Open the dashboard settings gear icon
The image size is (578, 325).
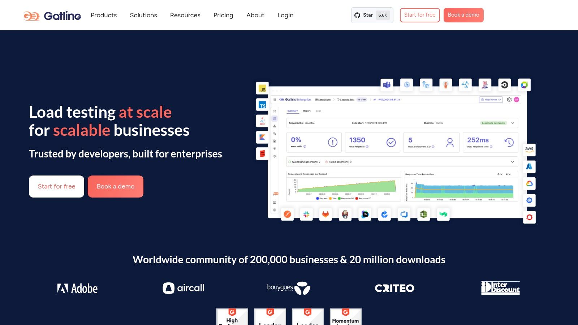click(x=509, y=100)
